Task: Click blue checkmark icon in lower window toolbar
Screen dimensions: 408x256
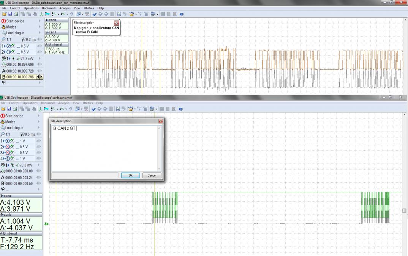Action: (x=93, y=109)
